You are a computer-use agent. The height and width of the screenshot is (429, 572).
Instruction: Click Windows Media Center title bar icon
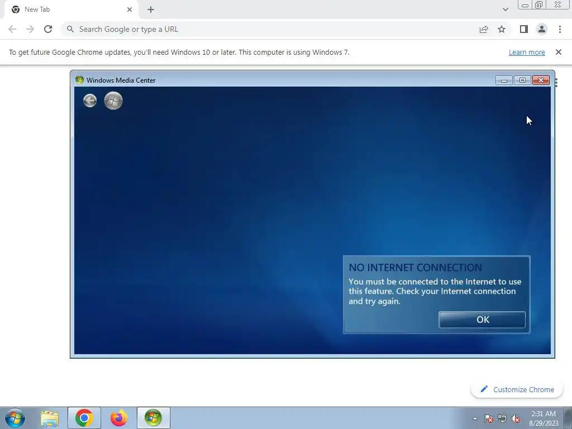tap(79, 80)
